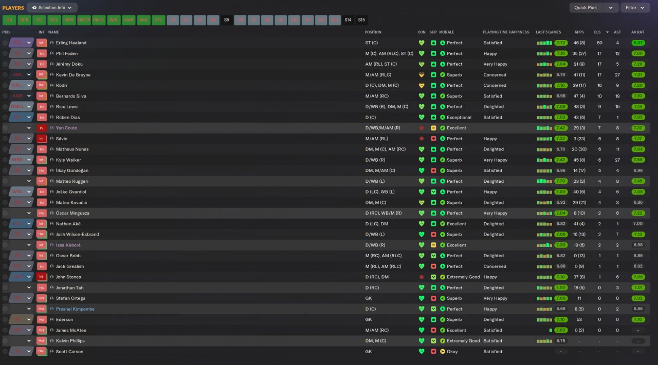Click Inj injury icon beside Sávio

click(41, 139)
